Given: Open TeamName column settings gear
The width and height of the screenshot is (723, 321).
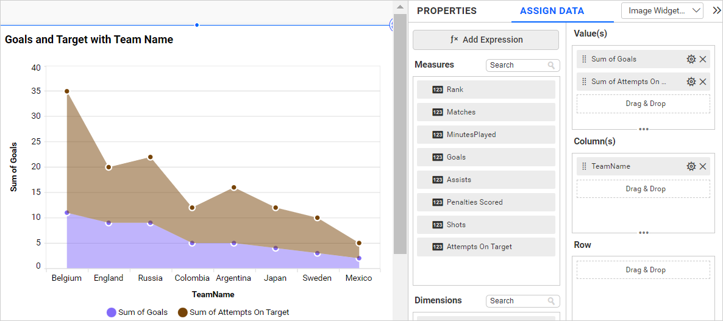Looking at the screenshot, I should pos(691,166).
